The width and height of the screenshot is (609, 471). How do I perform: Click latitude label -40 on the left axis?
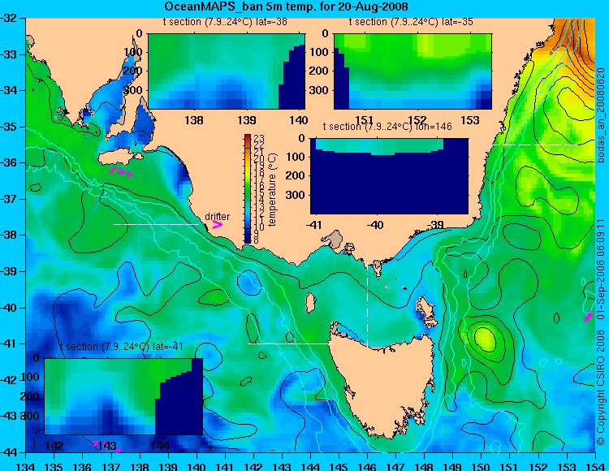(x=9, y=308)
